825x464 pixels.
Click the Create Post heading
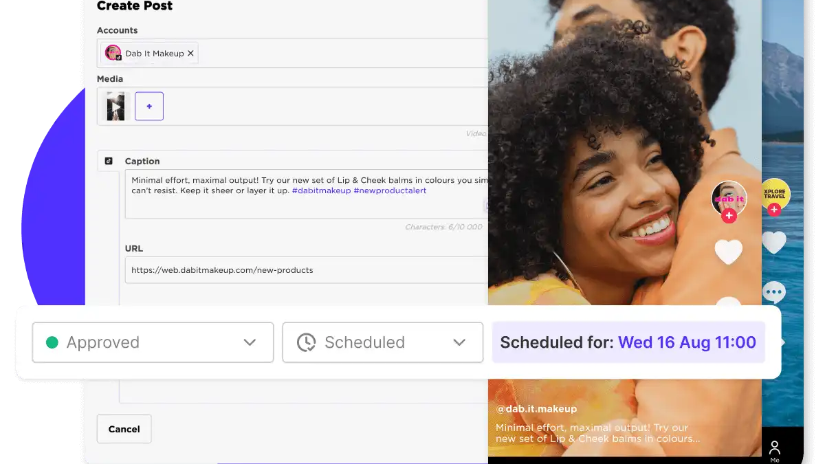coord(135,6)
